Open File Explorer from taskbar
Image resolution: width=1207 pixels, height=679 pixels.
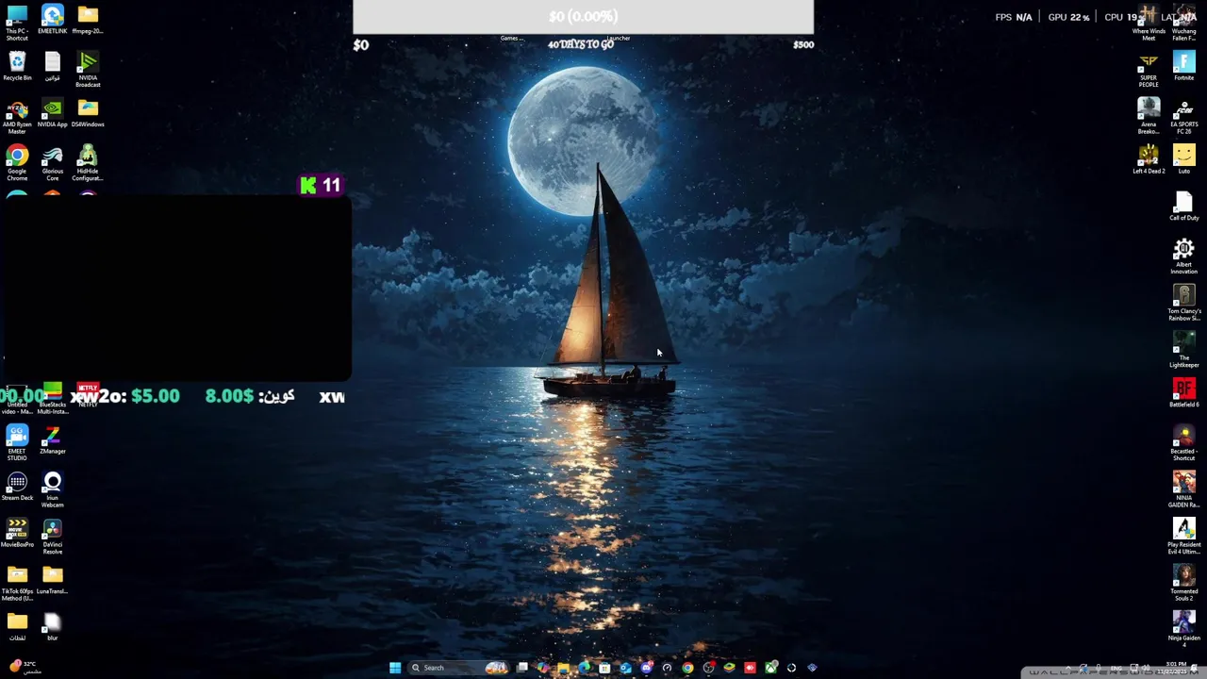pos(563,668)
